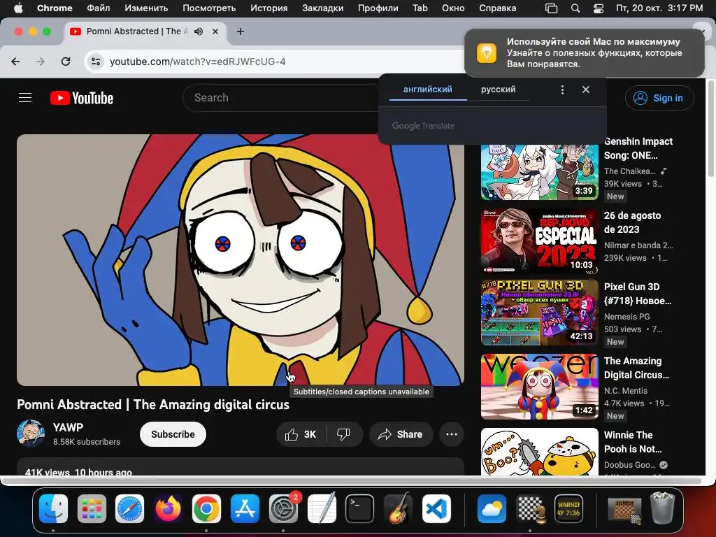The image size is (716, 537).
Task: Open Spotlight search in menu bar
Action: (575, 8)
